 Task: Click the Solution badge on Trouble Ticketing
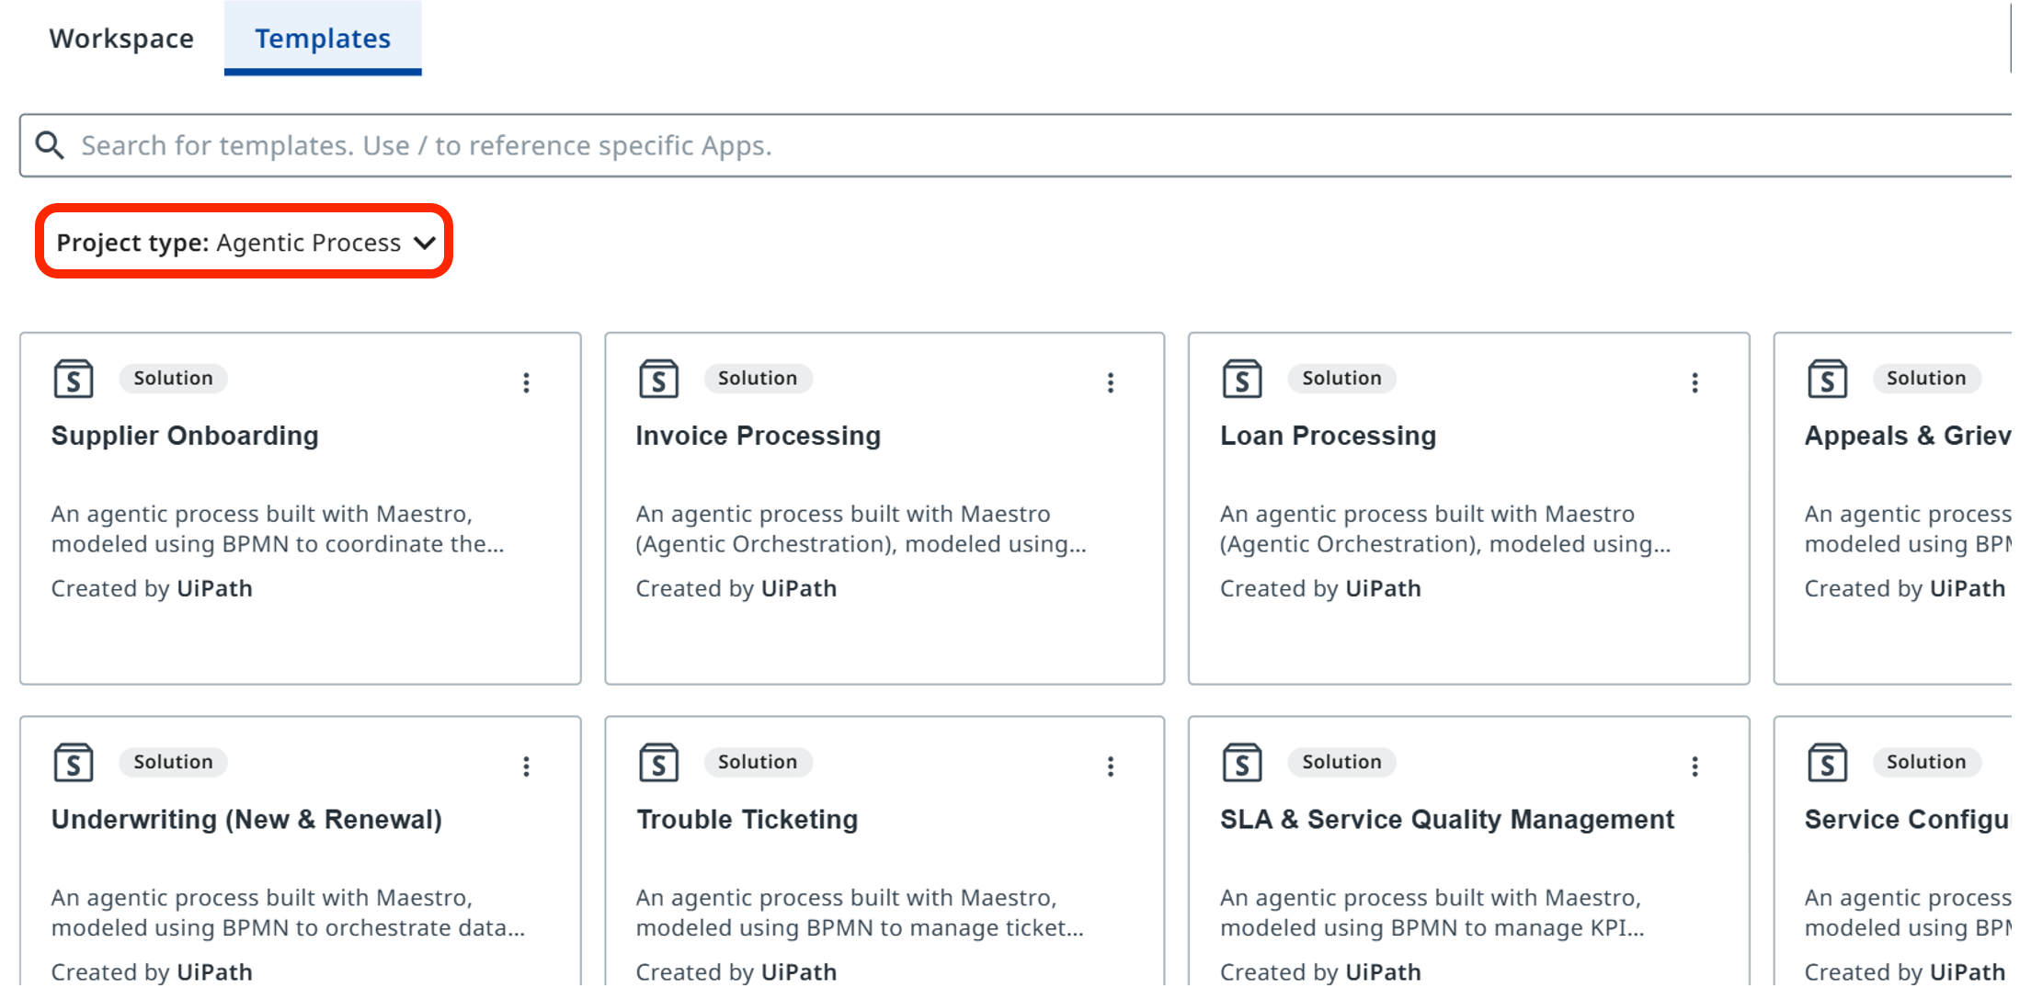758,763
